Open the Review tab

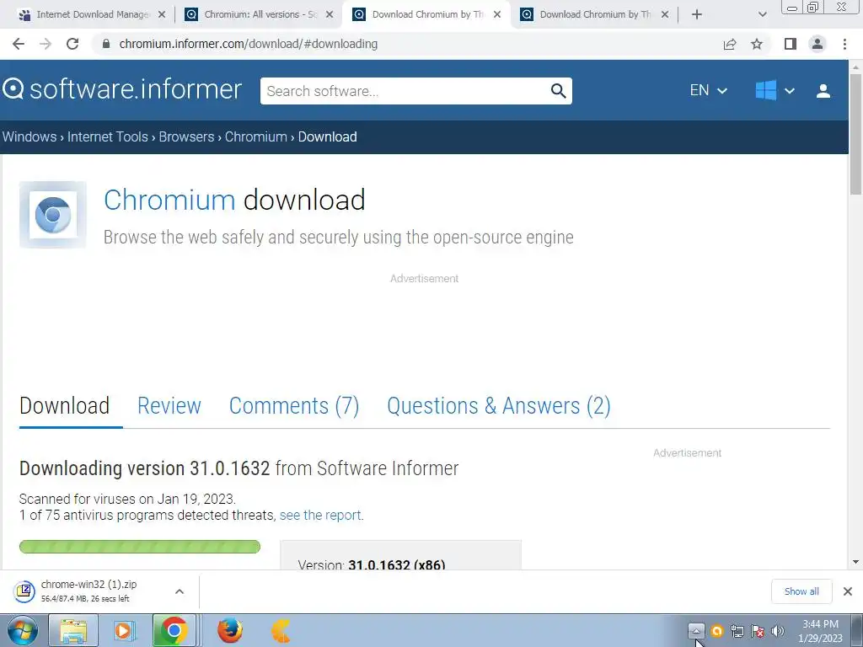(x=169, y=406)
